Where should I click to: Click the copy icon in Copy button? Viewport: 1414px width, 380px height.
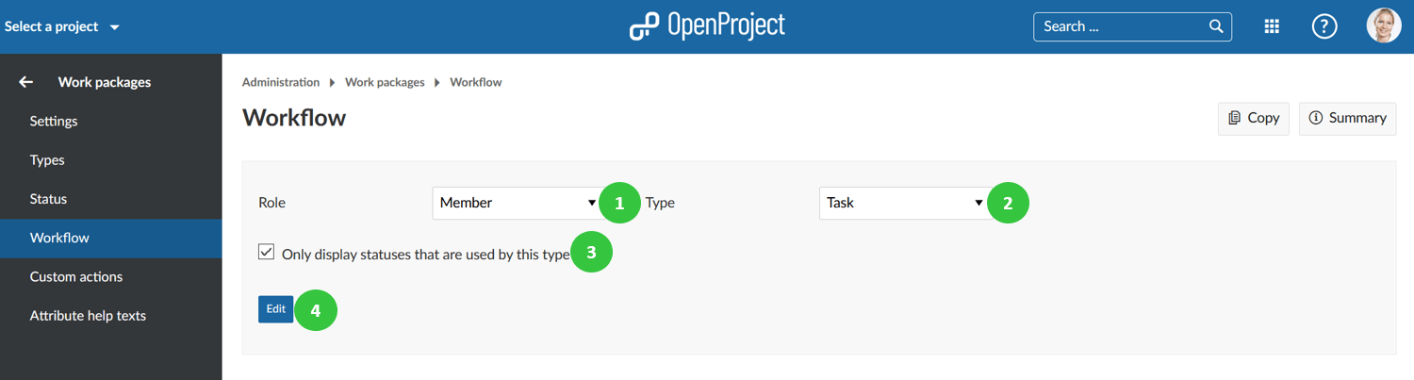tap(1234, 118)
